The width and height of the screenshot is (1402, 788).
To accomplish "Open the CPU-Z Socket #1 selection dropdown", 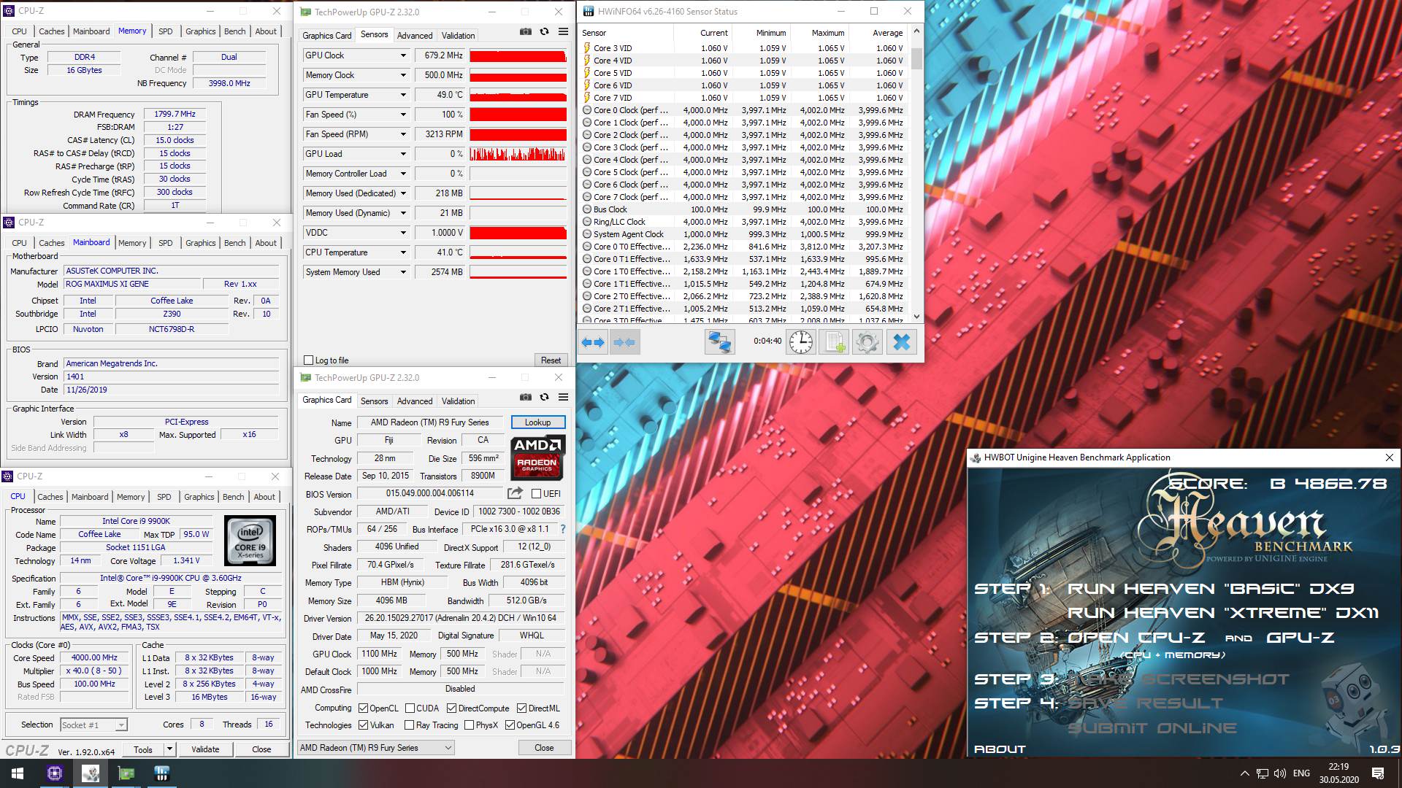I will point(93,725).
